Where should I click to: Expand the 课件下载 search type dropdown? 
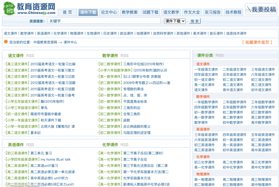175,21
